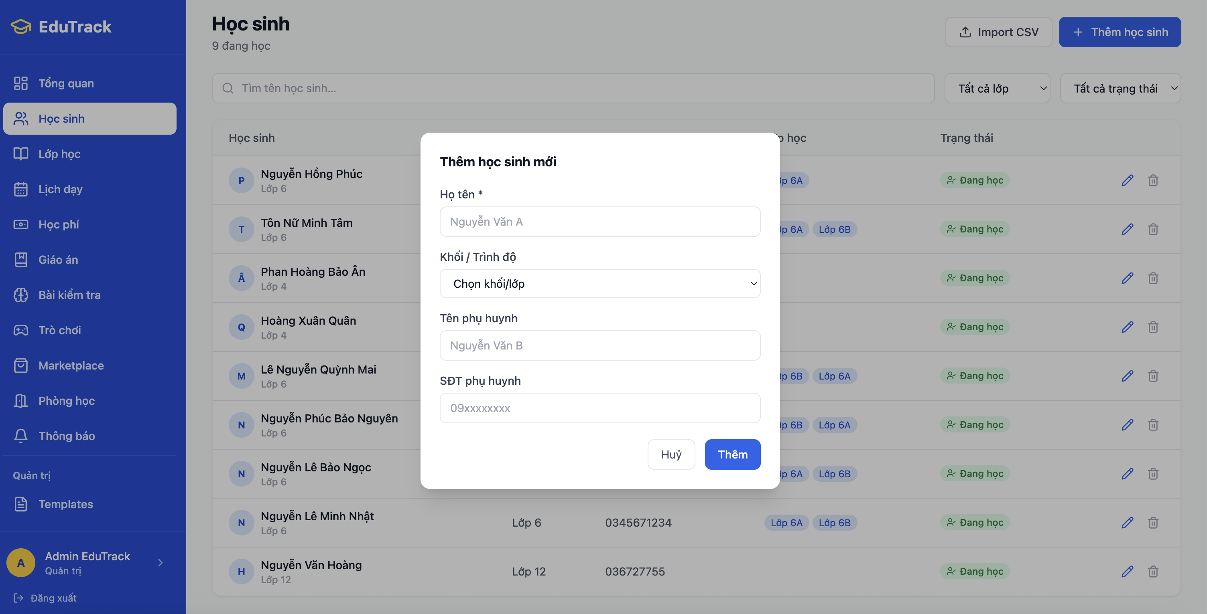Click the Đăng xuất logout icon
This screenshot has height=614, width=1207.
pyautogui.click(x=18, y=598)
